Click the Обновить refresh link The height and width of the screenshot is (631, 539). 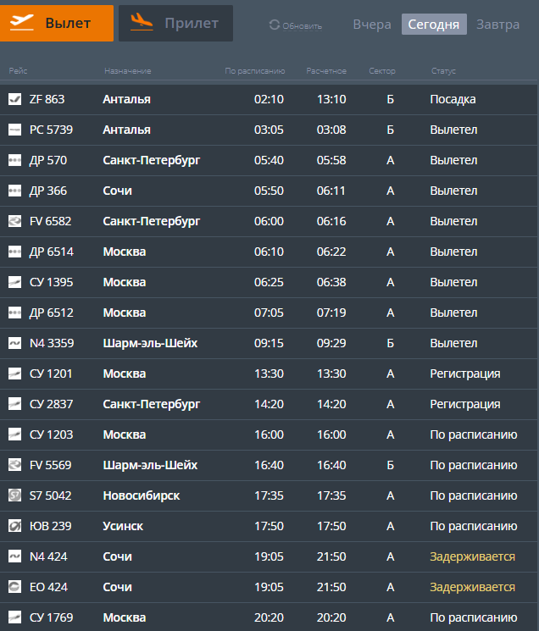[x=302, y=26]
